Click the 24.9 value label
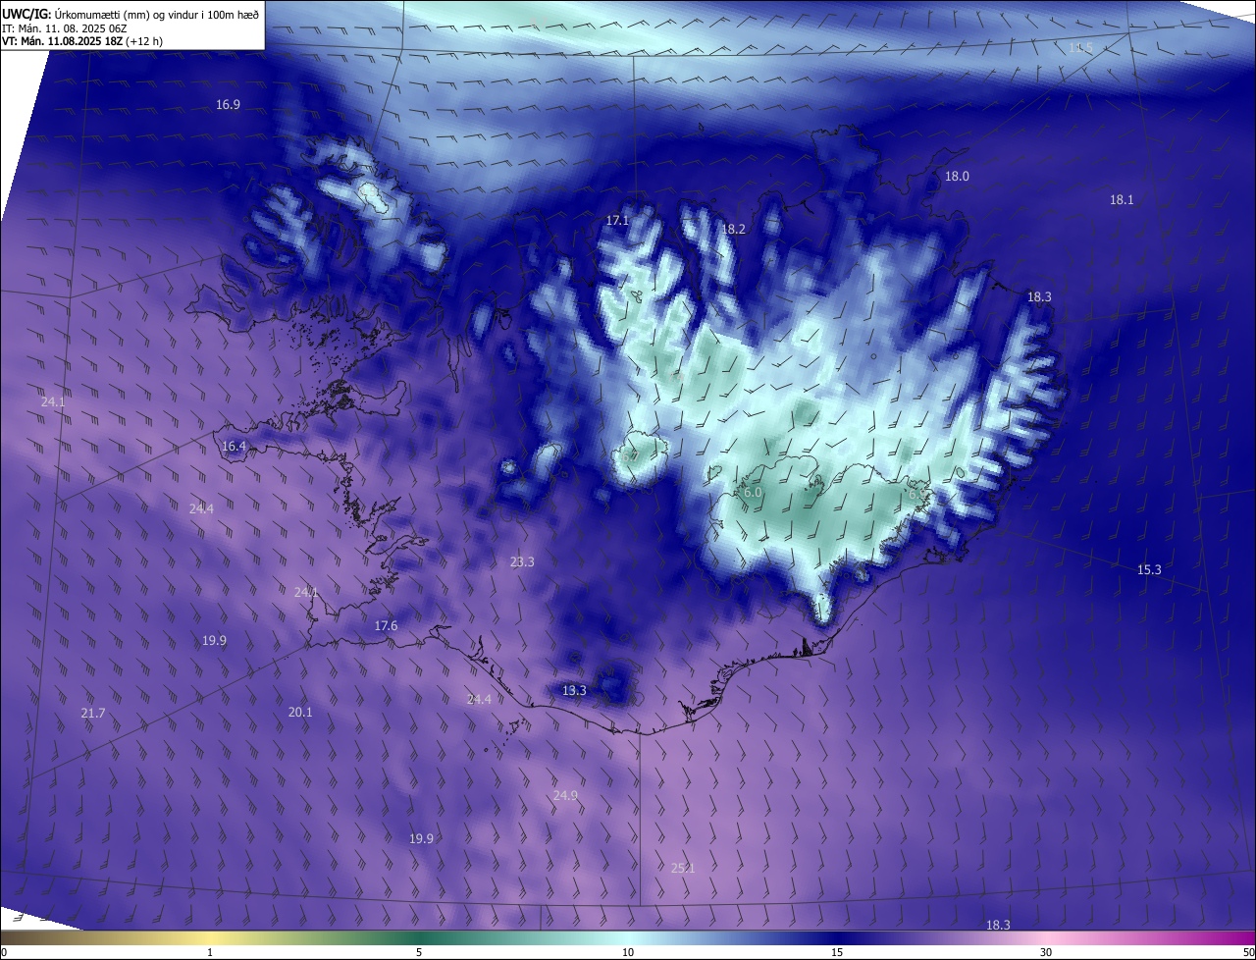Screen dimensions: 1256x960 coord(565,795)
